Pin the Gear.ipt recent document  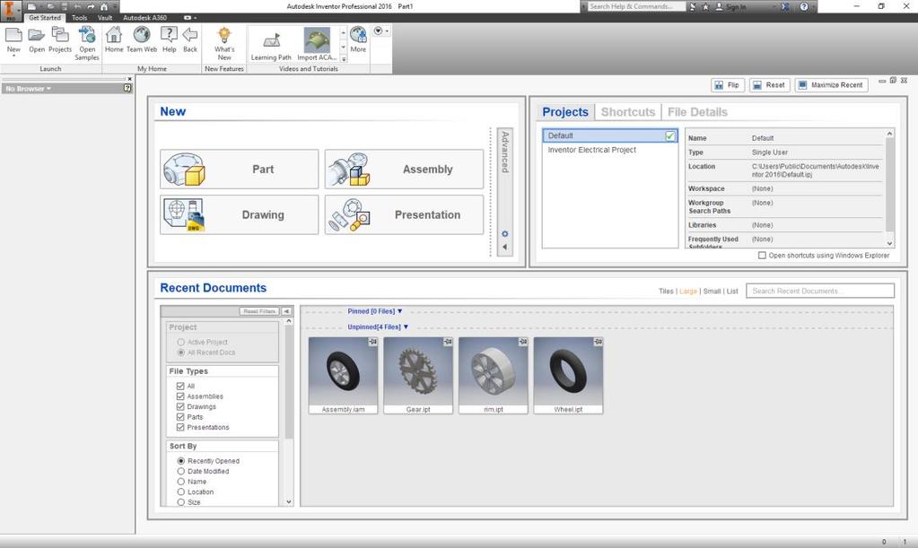point(447,342)
